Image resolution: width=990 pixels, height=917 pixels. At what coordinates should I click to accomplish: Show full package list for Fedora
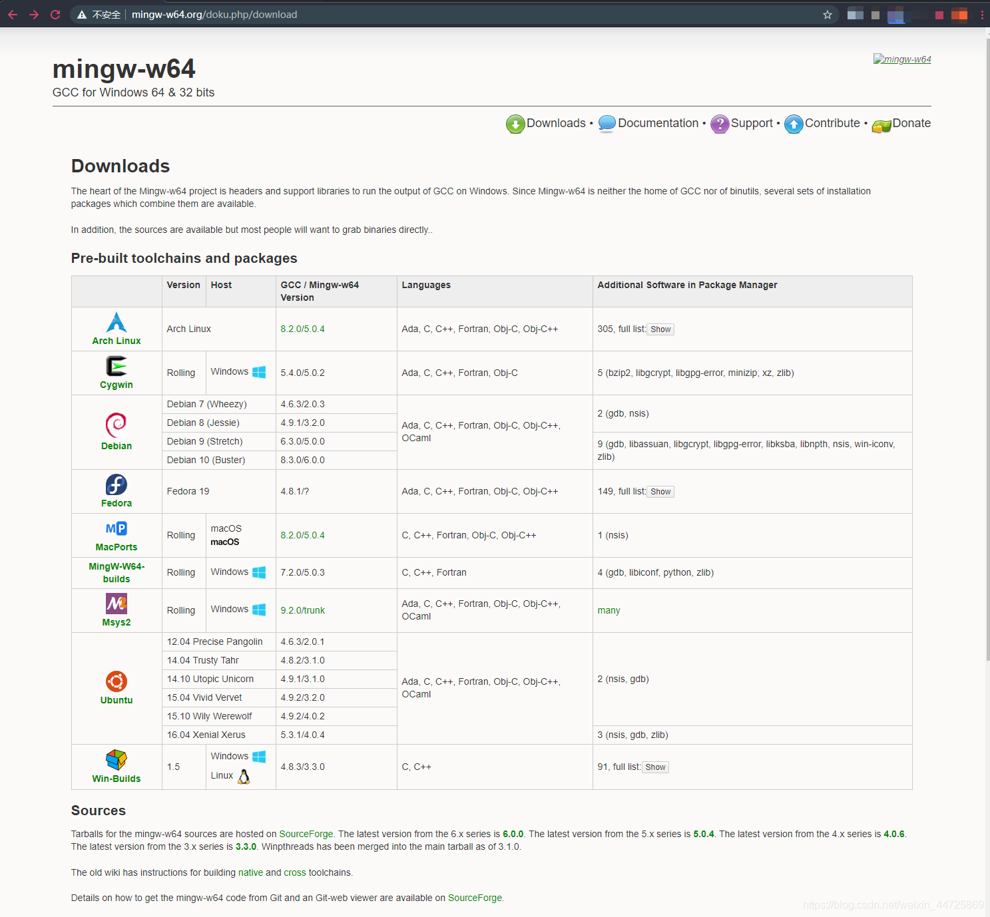pyautogui.click(x=660, y=492)
